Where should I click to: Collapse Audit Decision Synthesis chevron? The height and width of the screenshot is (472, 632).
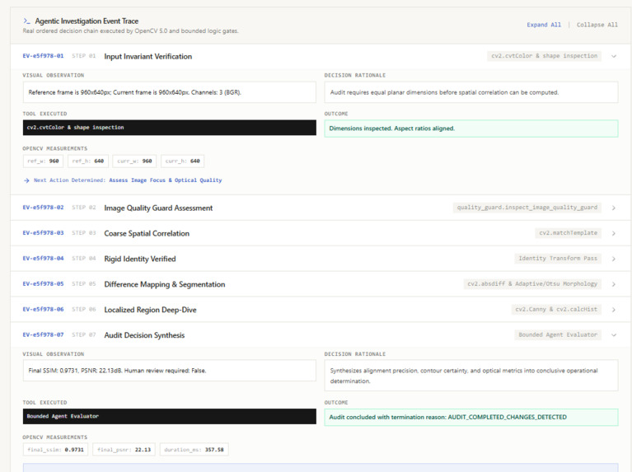click(613, 335)
